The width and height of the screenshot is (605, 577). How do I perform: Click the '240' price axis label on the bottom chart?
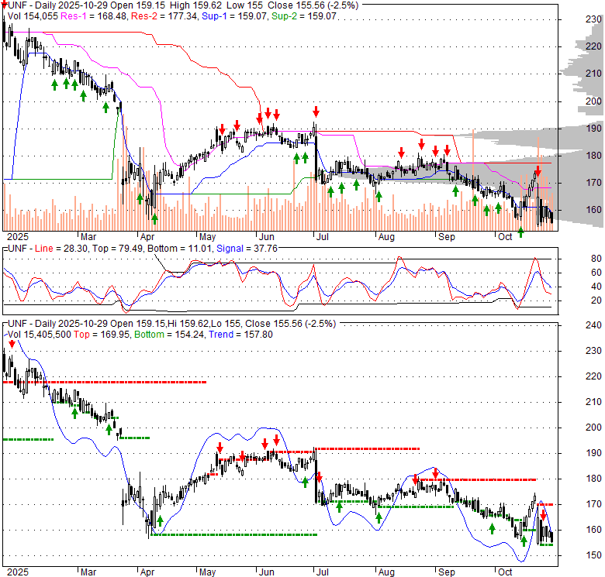coord(593,325)
